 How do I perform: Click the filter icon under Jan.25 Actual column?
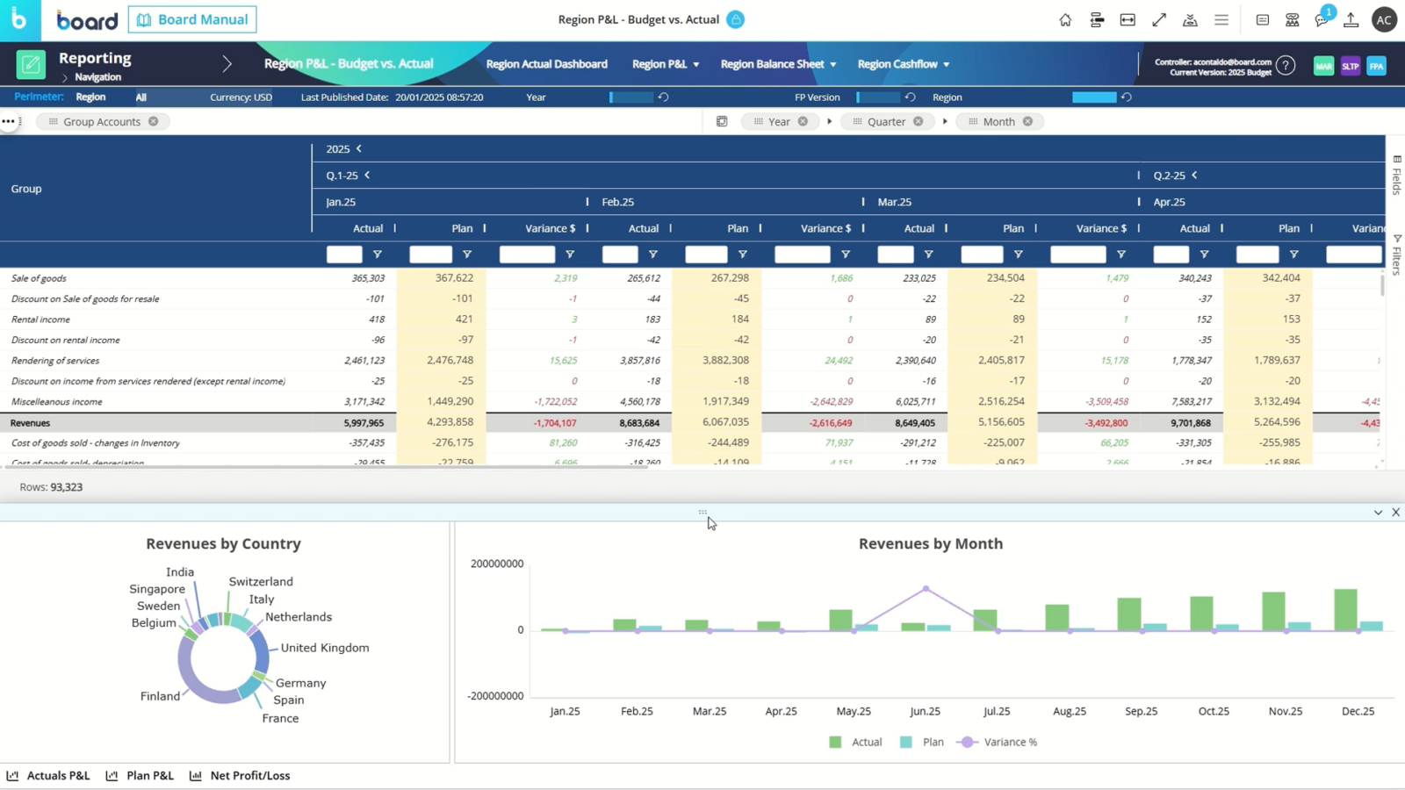(378, 255)
